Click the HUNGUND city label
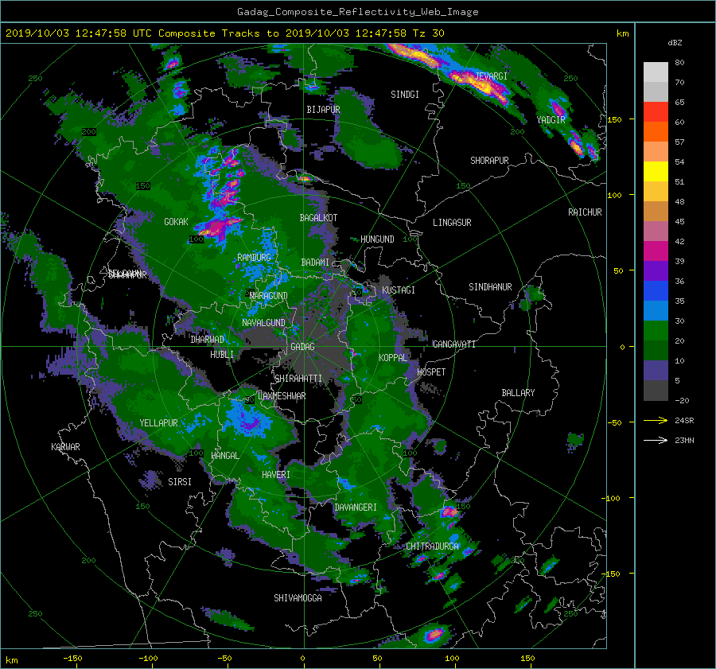716x669 pixels. (x=377, y=239)
